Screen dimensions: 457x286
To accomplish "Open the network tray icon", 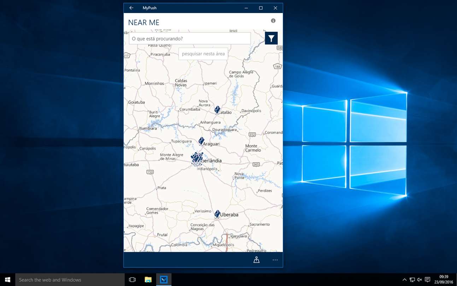I will [x=412, y=280].
